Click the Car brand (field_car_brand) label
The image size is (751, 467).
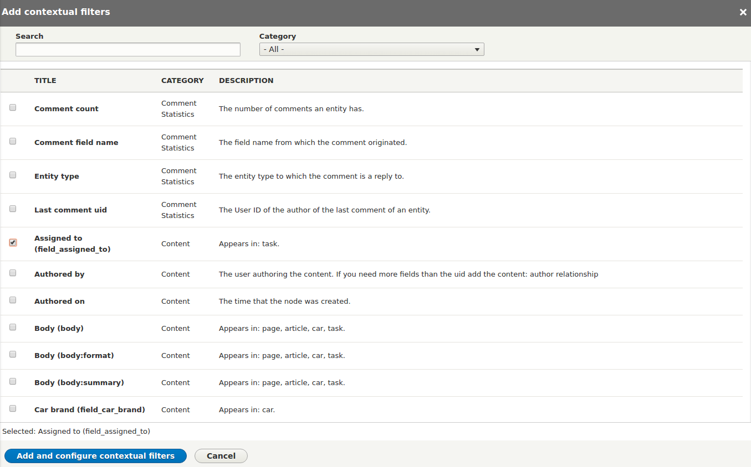[x=90, y=410]
